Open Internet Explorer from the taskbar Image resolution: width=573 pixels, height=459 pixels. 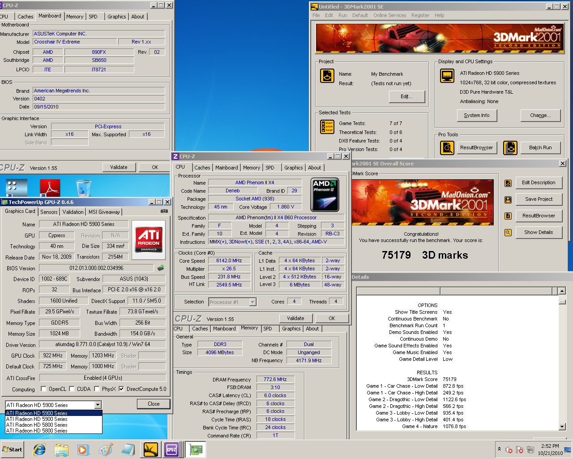pos(39,450)
